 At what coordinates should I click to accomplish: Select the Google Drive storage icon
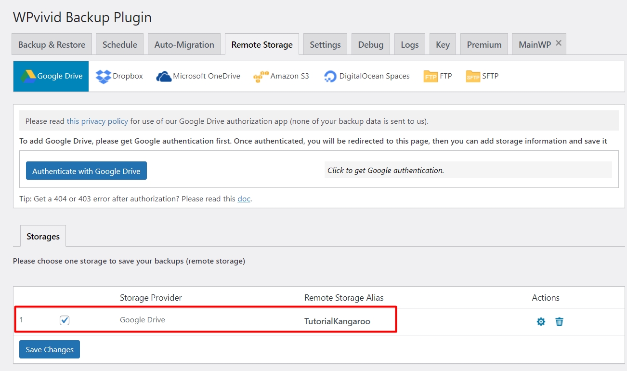(28, 76)
